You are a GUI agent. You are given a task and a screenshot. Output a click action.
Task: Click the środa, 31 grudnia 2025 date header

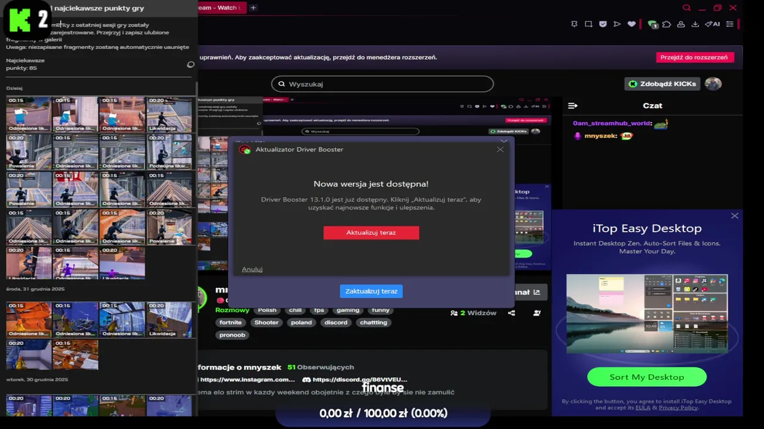tap(35, 289)
